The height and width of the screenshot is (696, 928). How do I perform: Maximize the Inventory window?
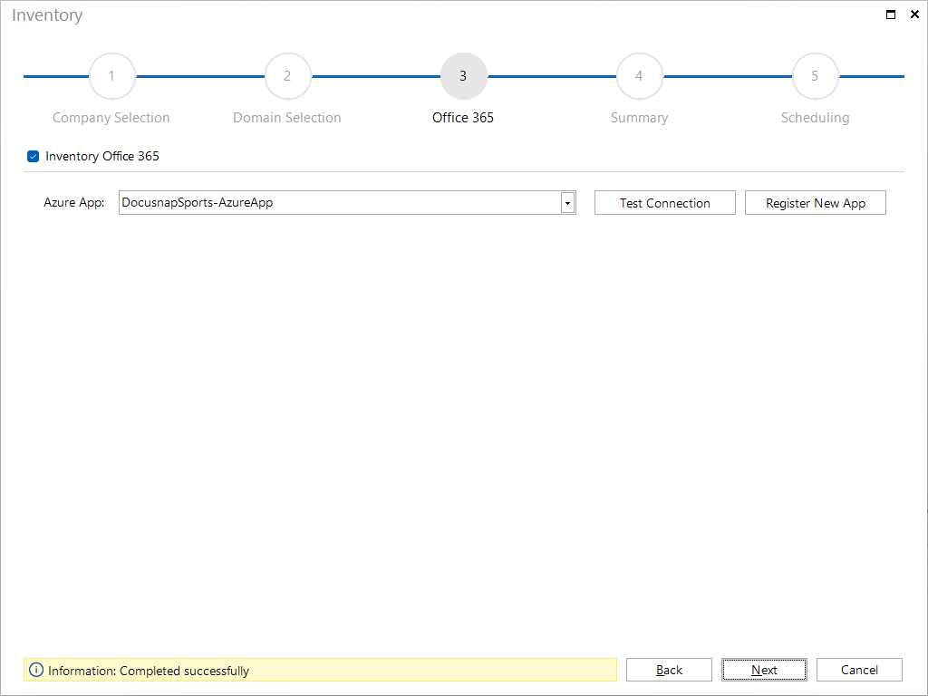point(890,14)
